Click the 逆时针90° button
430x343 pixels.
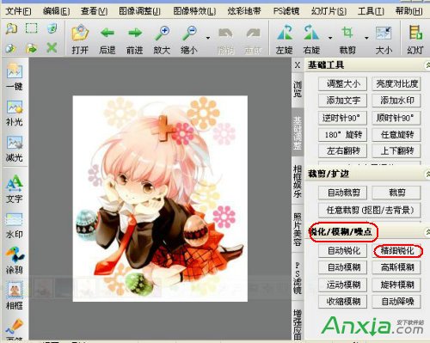[343, 118]
